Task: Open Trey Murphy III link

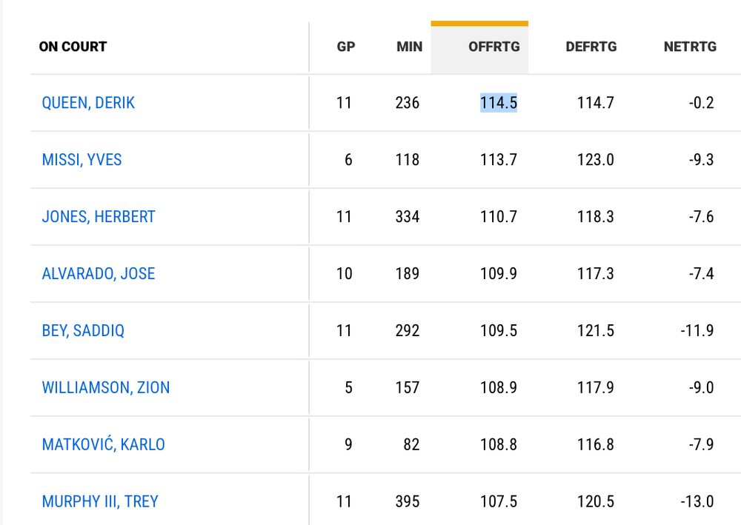Action: 100,501
